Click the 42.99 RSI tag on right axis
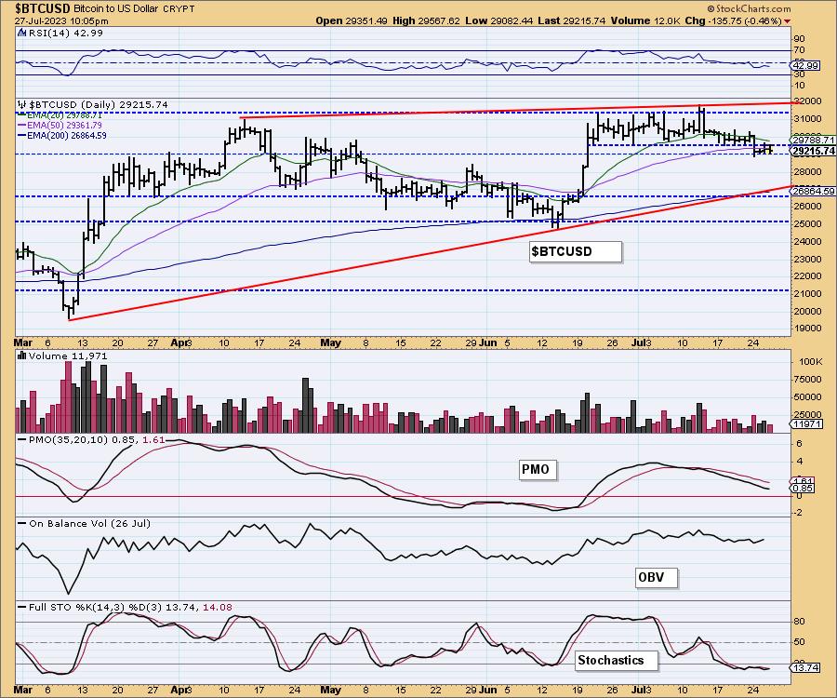 (x=805, y=66)
